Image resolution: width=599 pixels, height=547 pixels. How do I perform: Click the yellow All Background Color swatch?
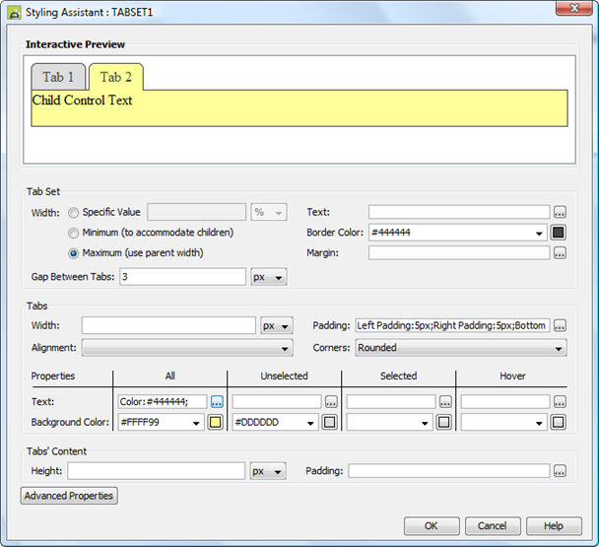217,422
